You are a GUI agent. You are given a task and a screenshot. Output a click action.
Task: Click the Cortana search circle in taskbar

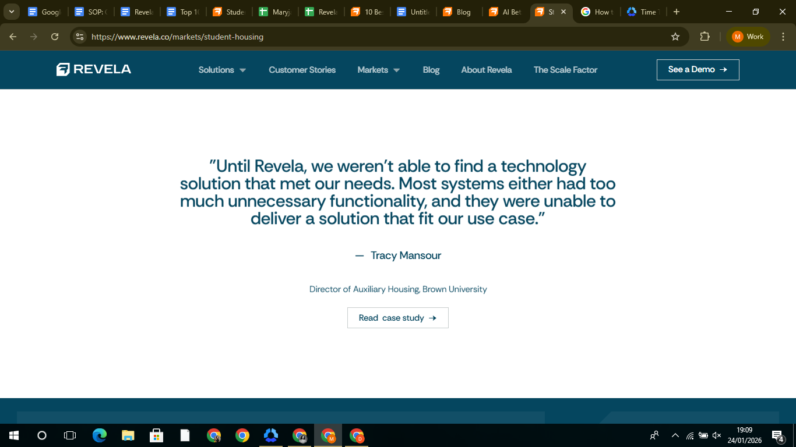(x=42, y=435)
